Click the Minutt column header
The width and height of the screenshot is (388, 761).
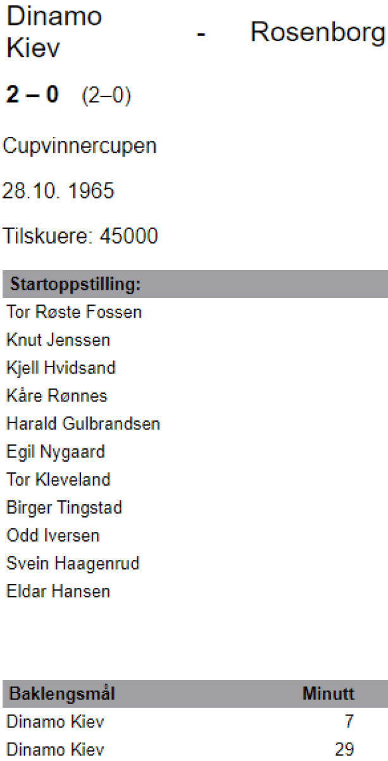[x=328, y=694]
